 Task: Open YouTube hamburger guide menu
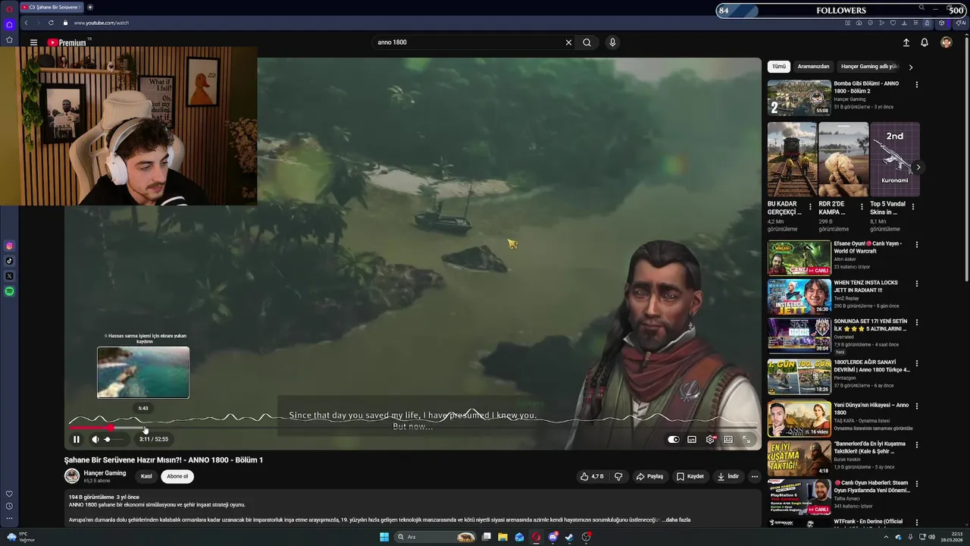33,42
